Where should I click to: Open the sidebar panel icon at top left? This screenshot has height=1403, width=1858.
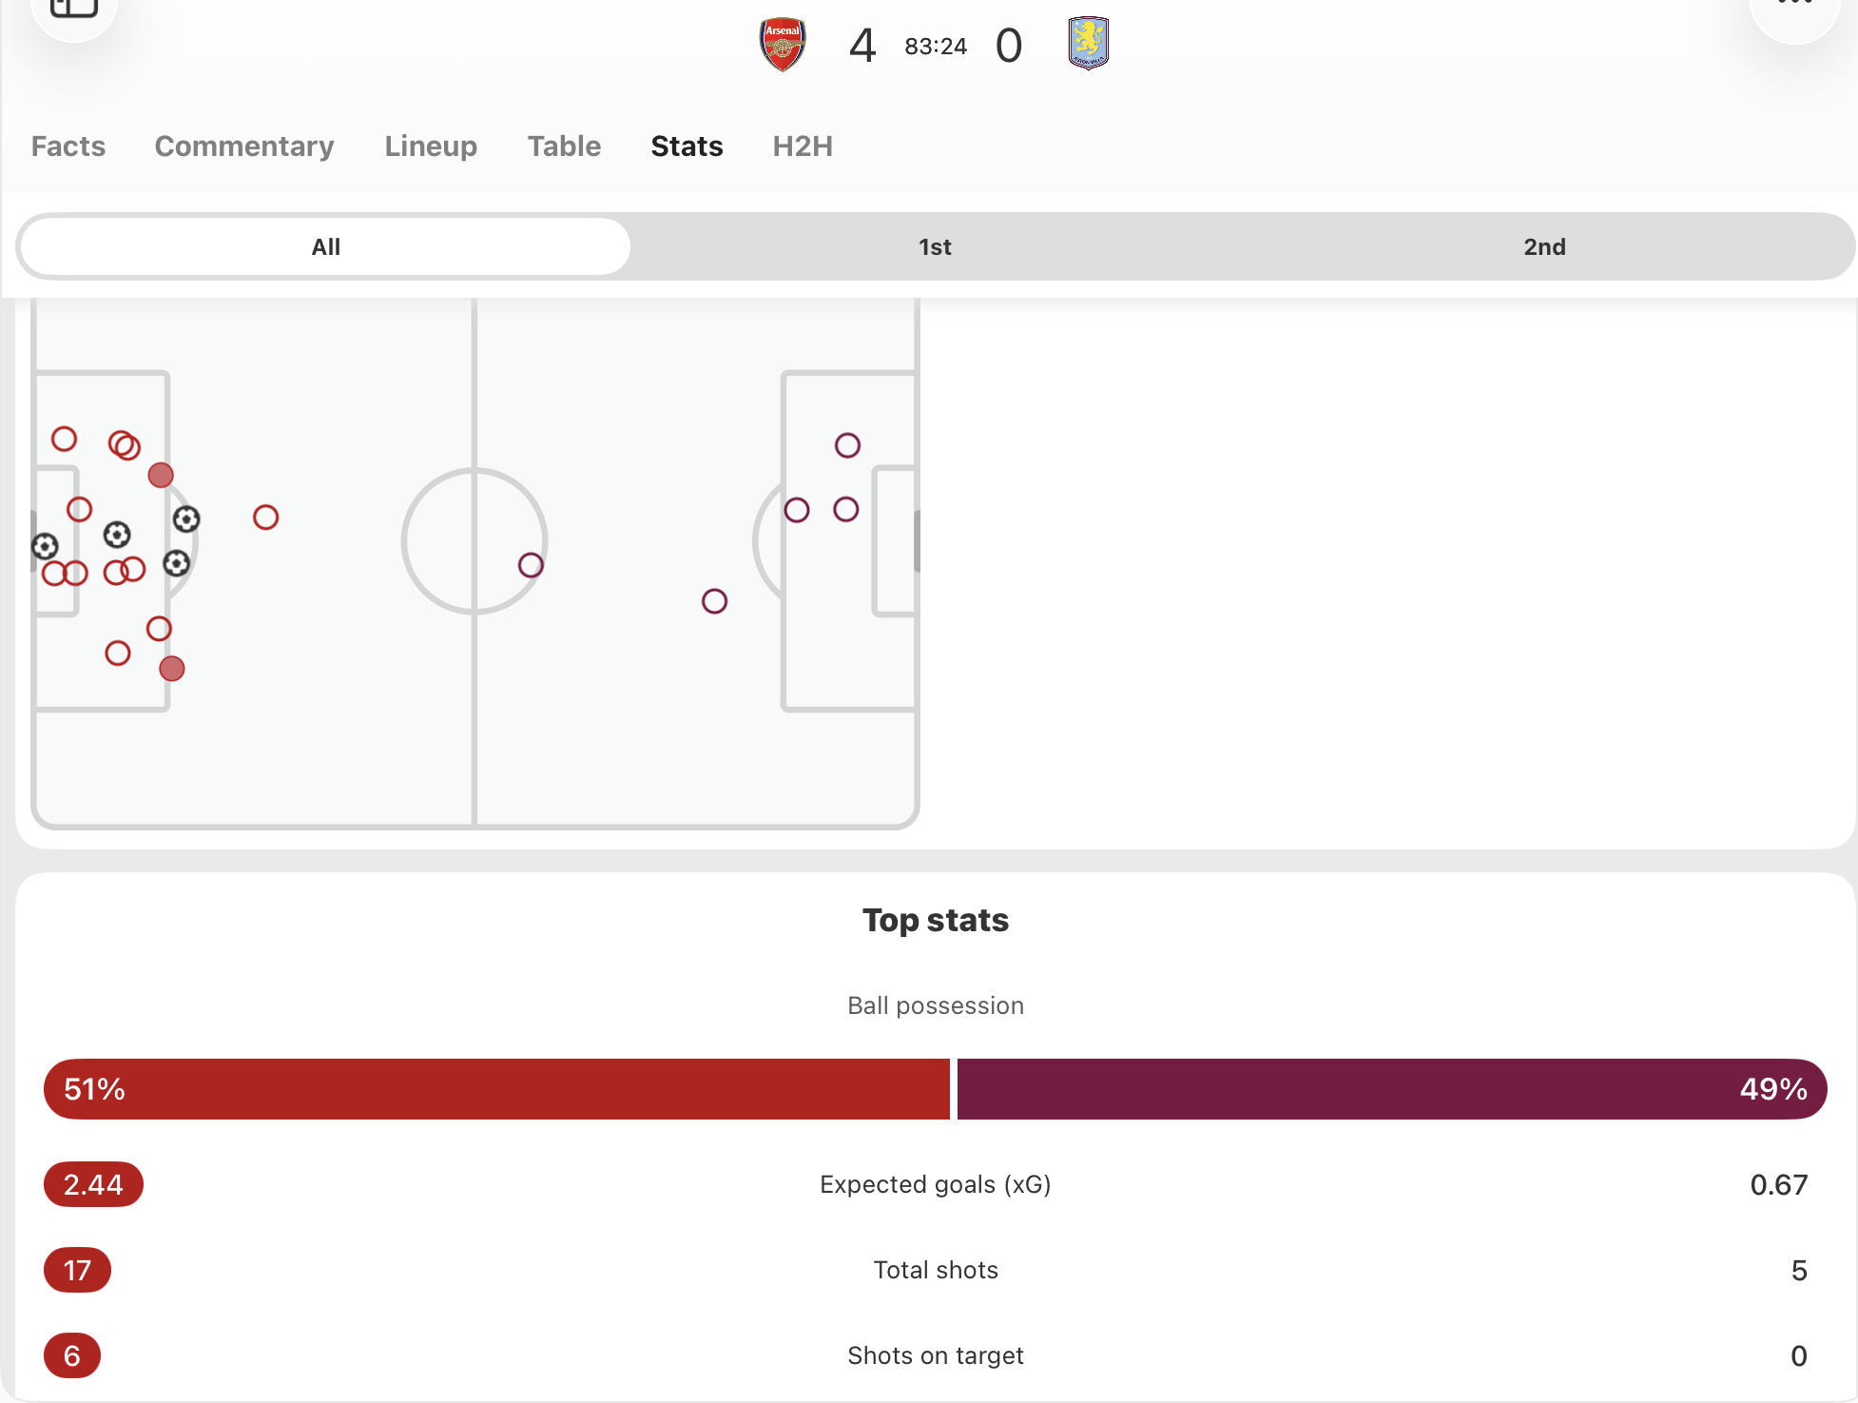click(x=74, y=10)
